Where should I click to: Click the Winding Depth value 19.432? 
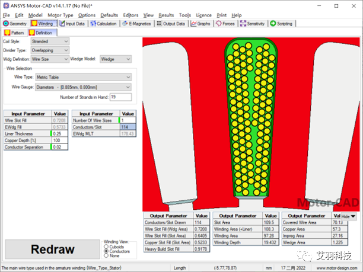tap(270, 242)
